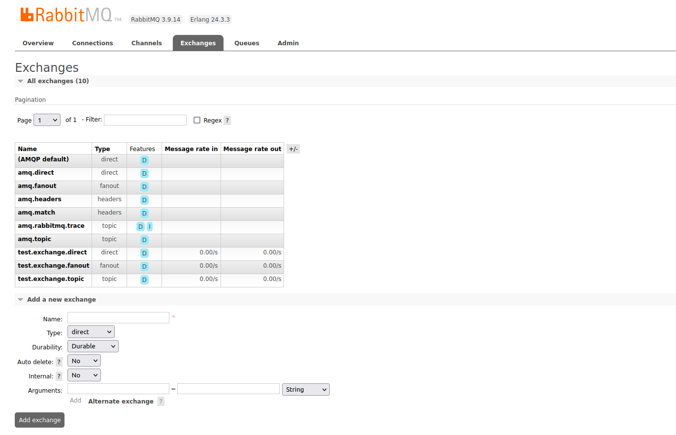
Task: Click the RabbitMQ 3.9.14 version label
Action: click(x=156, y=20)
